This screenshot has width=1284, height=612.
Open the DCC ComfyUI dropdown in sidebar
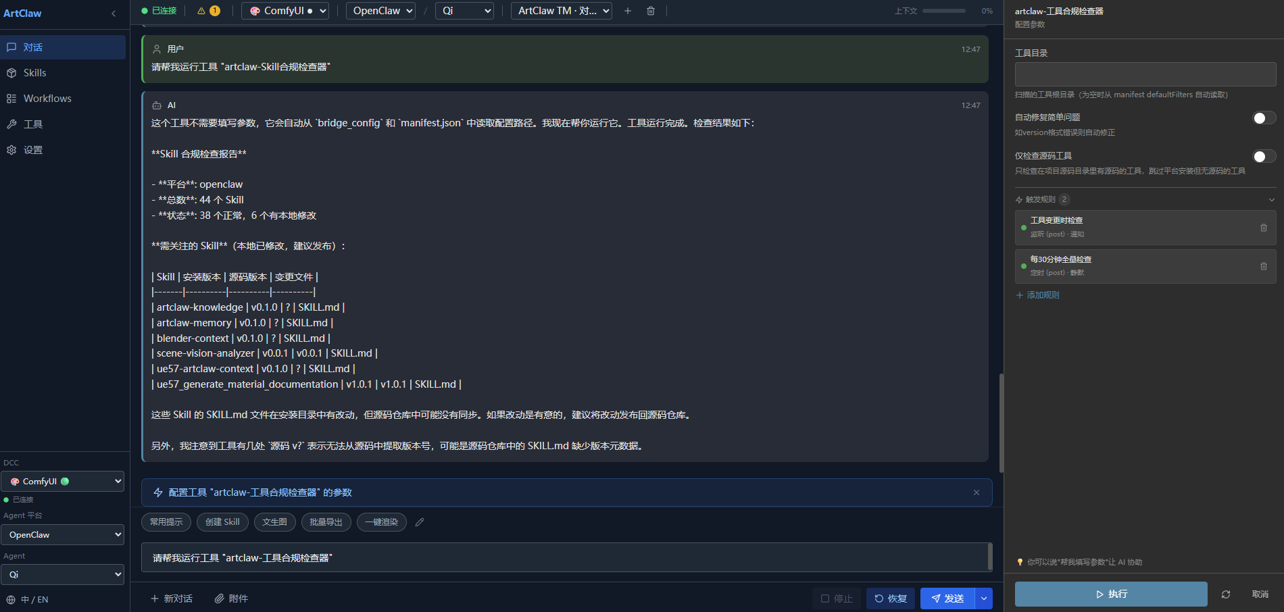(x=62, y=482)
